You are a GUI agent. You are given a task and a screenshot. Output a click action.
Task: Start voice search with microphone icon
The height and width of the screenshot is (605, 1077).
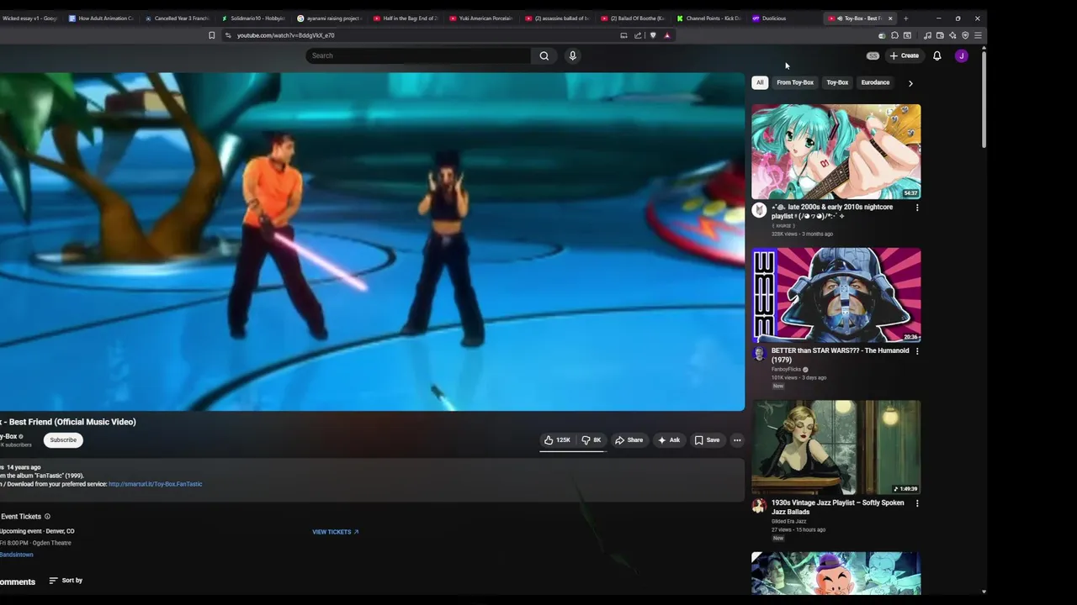(572, 55)
